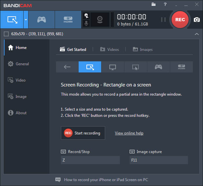Click the 00:00:00 recording timer
The height and width of the screenshot is (186, 203).
pyautogui.click(x=132, y=17)
